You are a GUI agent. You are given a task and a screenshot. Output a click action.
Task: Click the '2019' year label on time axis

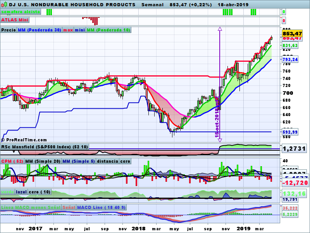pos(243,228)
